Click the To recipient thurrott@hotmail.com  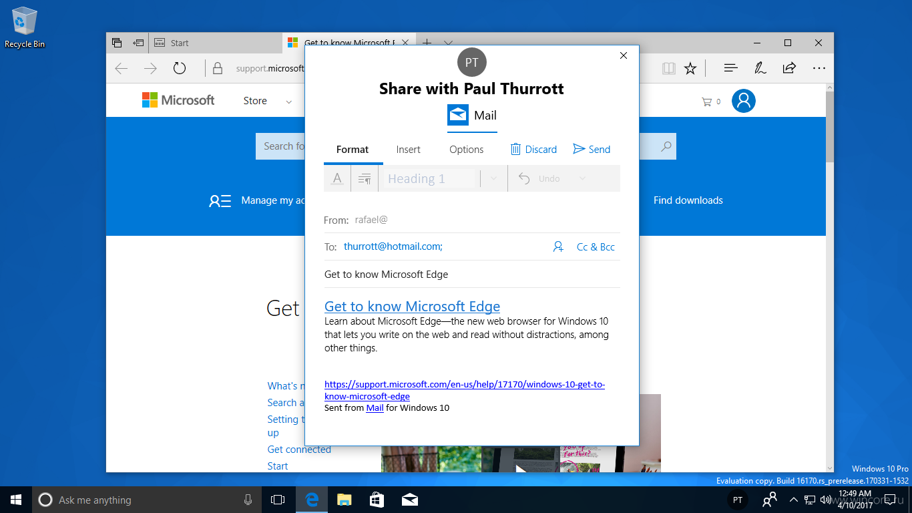coord(393,246)
